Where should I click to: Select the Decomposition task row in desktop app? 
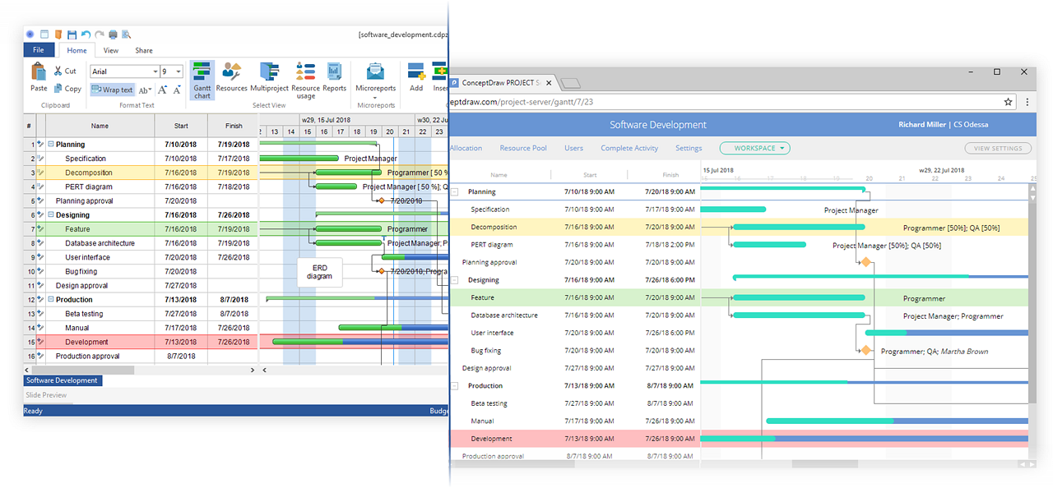coord(141,173)
